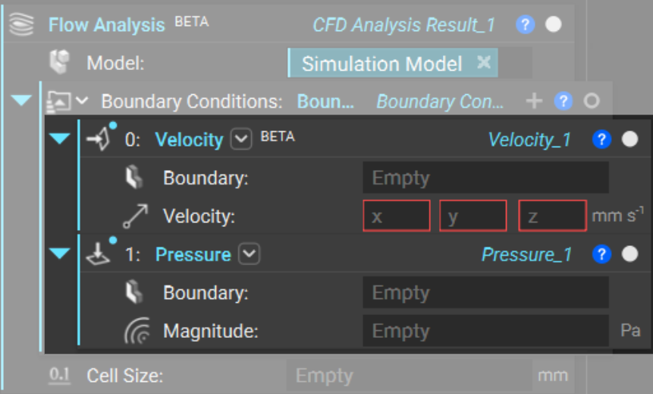
Task: Click the Cell Size input field
Action: click(x=410, y=376)
